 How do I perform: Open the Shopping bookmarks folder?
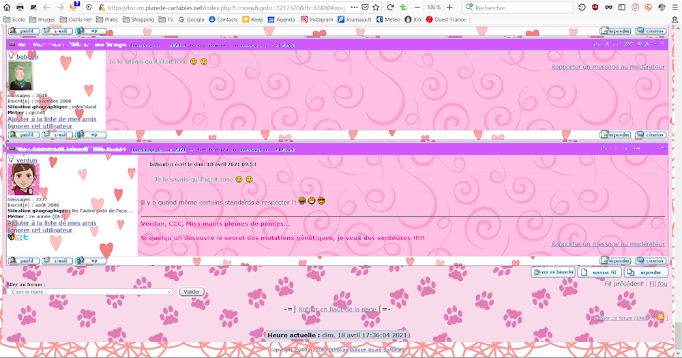click(x=138, y=20)
